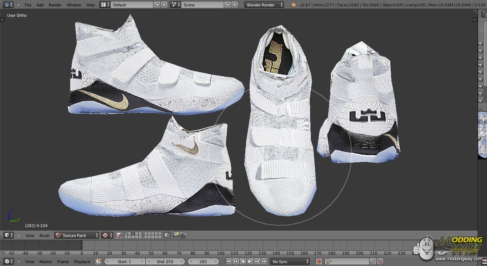Click the delete keyframe icon

(x=380, y=261)
